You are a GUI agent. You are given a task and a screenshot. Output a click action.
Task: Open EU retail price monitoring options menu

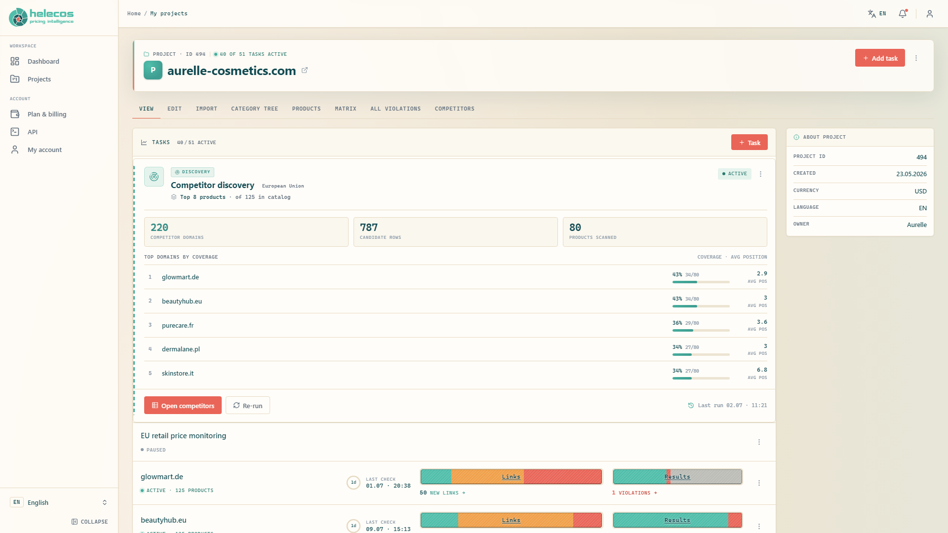(759, 442)
